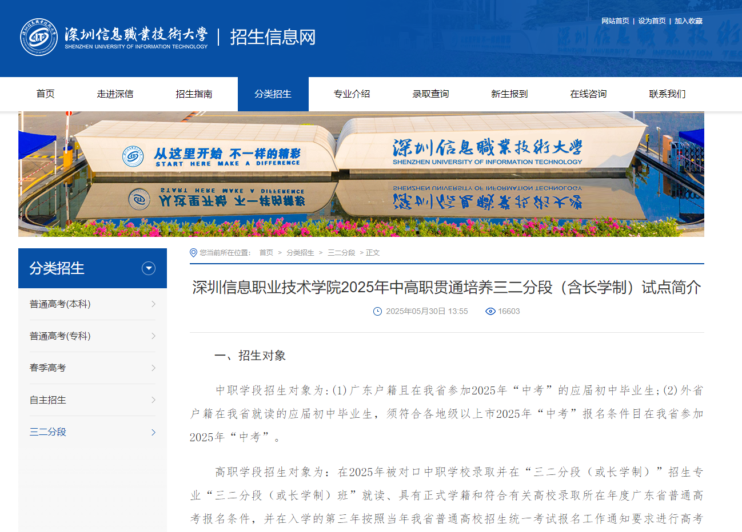Image resolution: width=742 pixels, height=532 pixels.
Task: Click 加入收藏 at the top right
Action: tap(689, 20)
